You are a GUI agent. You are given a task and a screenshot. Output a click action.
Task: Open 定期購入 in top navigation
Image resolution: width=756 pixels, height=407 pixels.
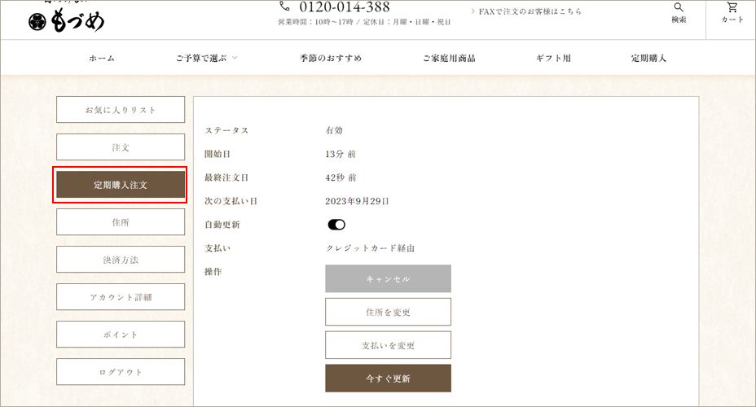648,59
